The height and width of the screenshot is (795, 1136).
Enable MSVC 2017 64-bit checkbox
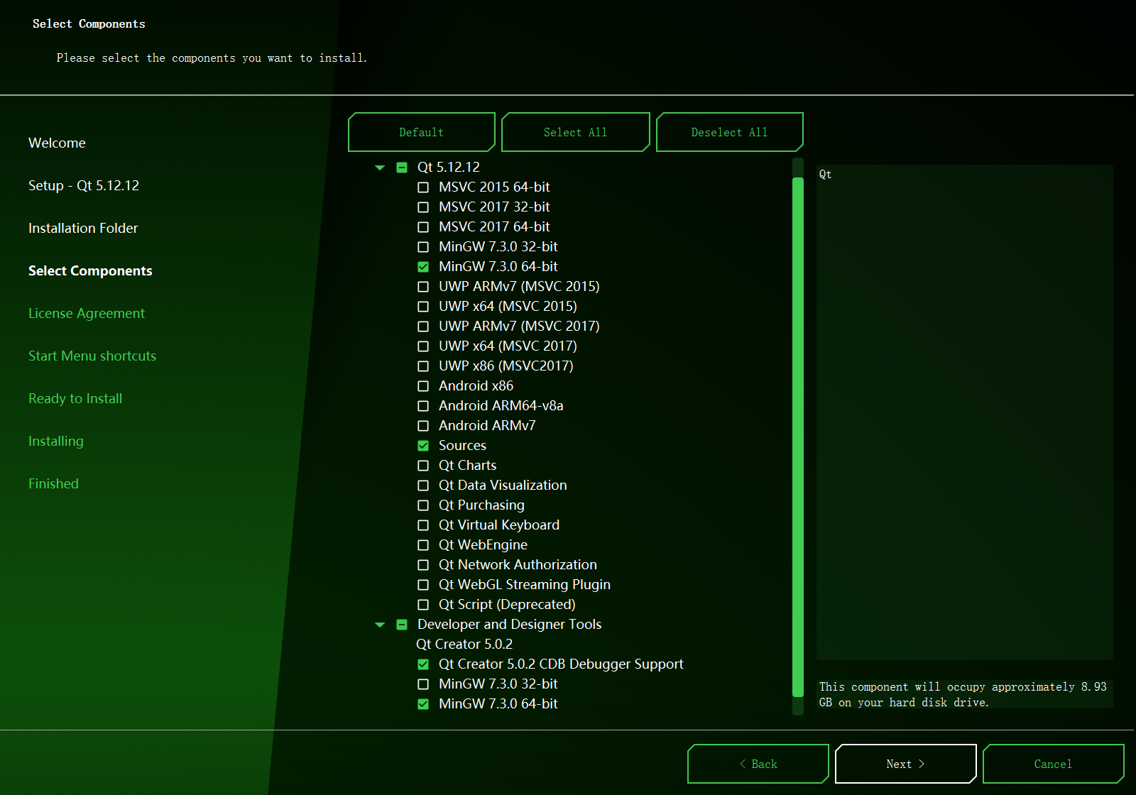coord(423,227)
